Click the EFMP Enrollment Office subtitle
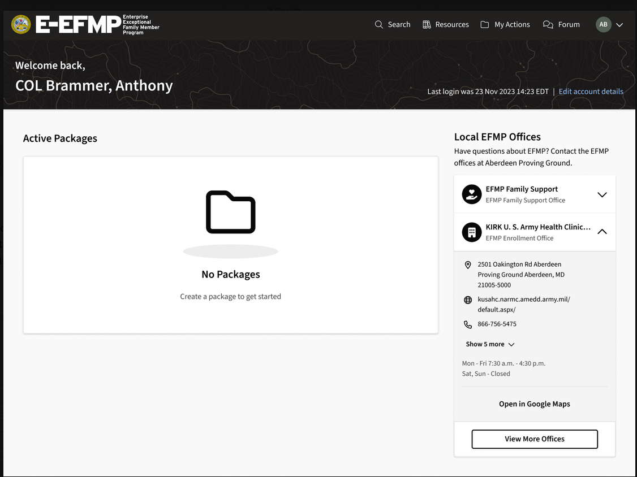 (519, 238)
